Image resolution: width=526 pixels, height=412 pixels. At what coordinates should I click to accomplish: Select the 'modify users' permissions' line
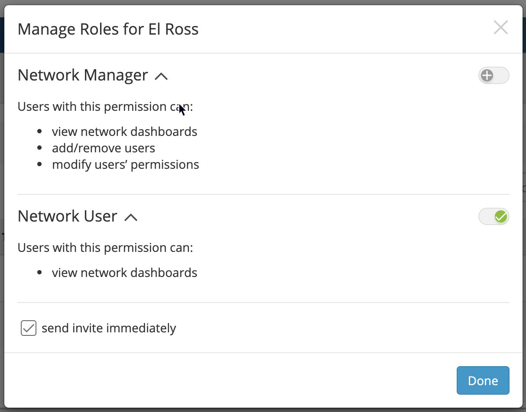(x=126, y=164)
